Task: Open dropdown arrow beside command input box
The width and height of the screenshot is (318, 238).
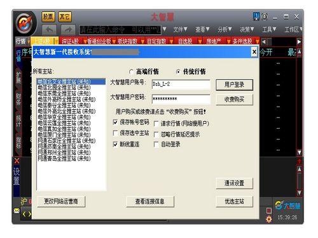Action: [165, 29]
